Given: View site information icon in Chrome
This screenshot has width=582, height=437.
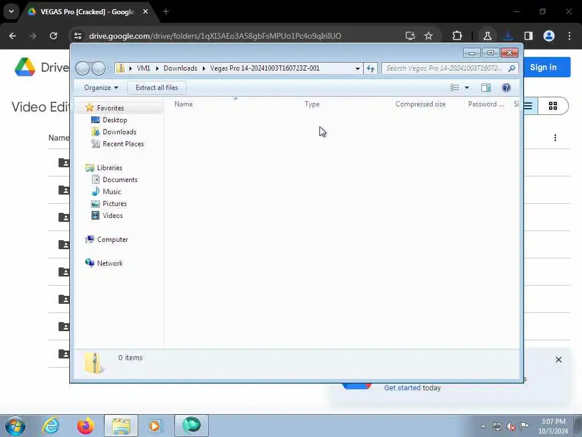Looking at the screenshot, I should (77, 36).
